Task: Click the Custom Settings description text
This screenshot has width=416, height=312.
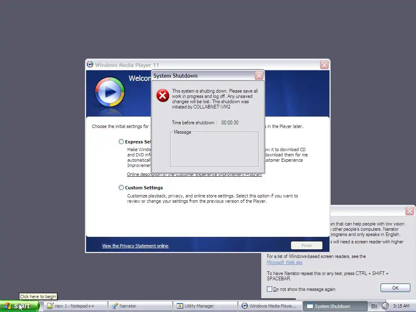Action: (x=212, y=198)
